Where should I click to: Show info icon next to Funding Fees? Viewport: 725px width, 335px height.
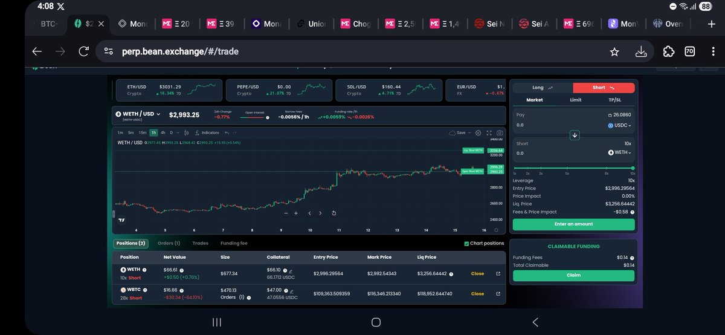tap(633, 258)
